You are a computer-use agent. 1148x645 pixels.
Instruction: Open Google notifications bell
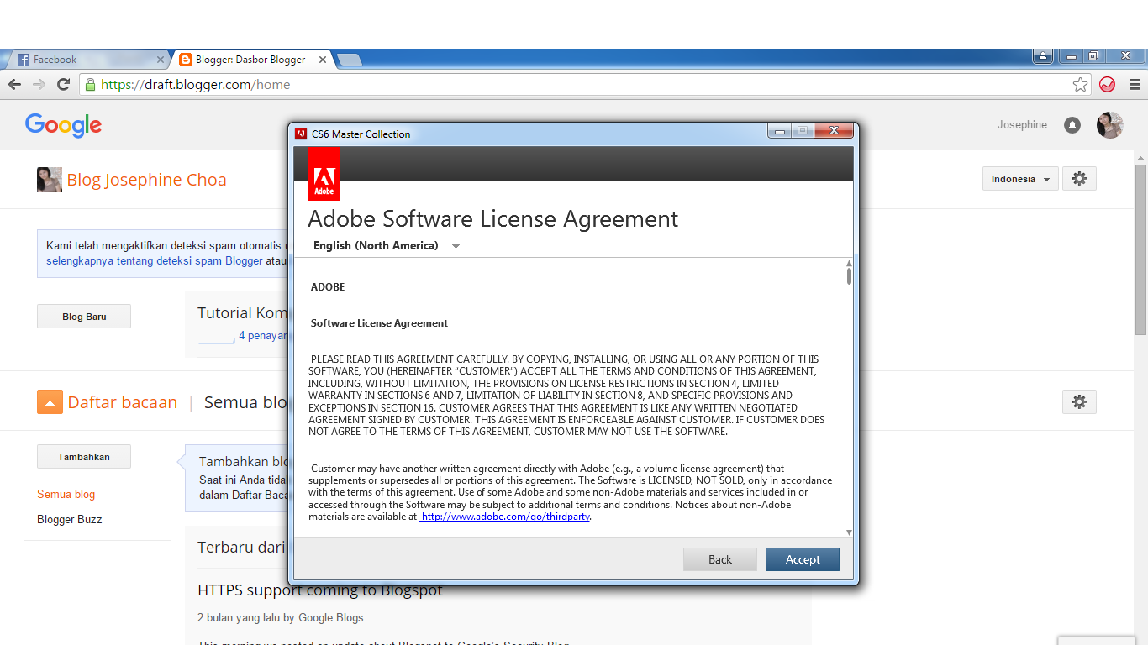pos(1072,125)
